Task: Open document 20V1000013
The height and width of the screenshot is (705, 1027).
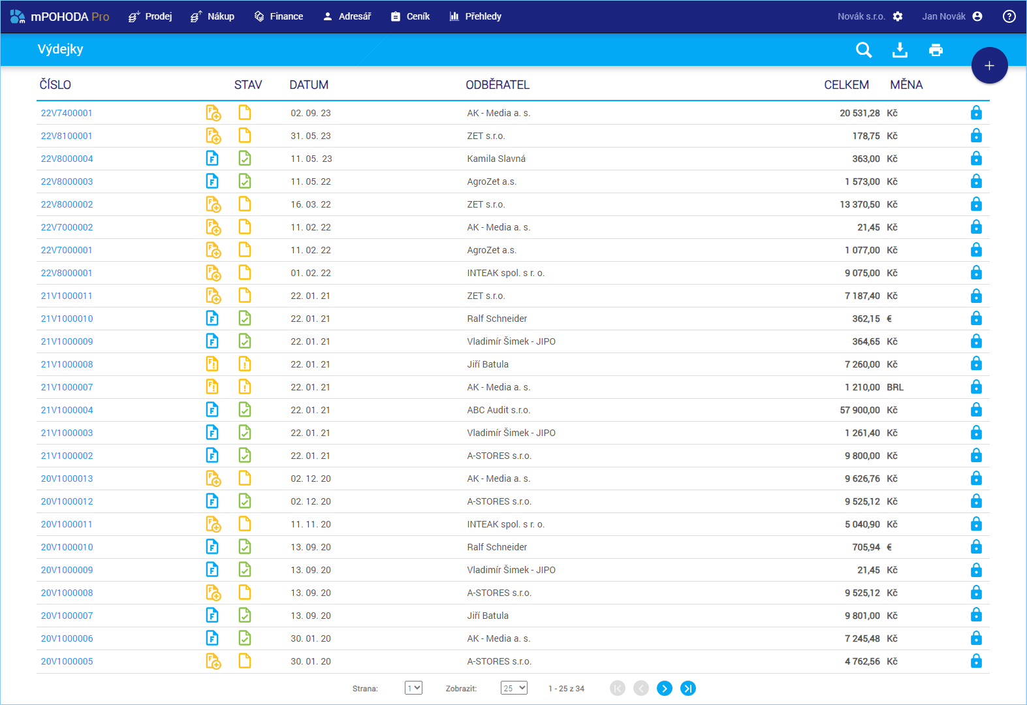Action: tap(67, 478)
